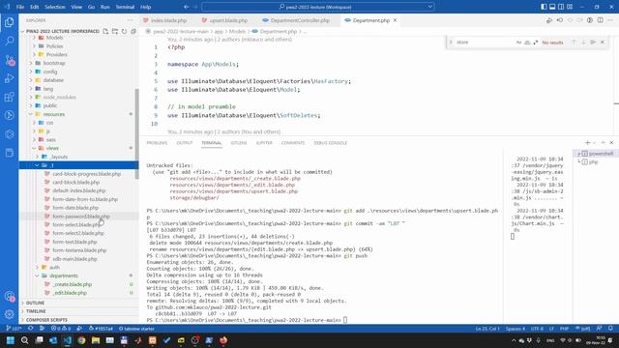Expand the Composer Scripts section
The image size is (619, 348).
pos(46,320)
